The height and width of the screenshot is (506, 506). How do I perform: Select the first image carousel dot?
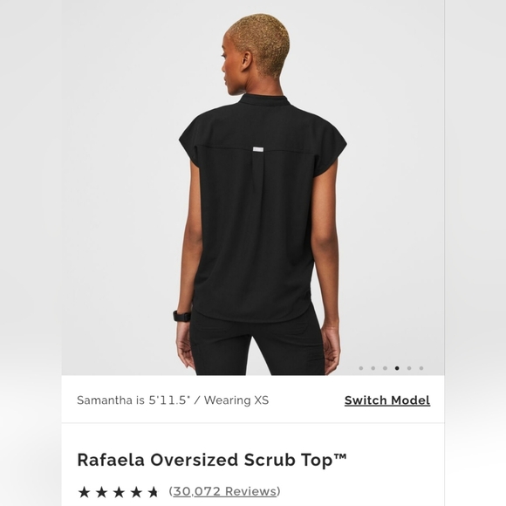point(361,368)
